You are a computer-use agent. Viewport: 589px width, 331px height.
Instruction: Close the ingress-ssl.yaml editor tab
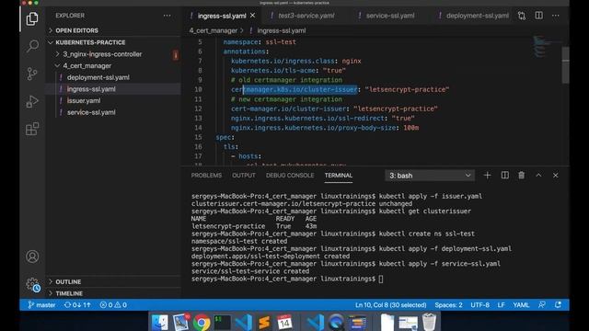click(x=253, y=16)
